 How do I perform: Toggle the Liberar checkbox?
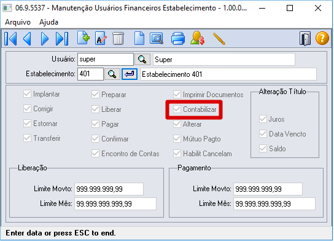pyautogui.click(x=95, y=109)
